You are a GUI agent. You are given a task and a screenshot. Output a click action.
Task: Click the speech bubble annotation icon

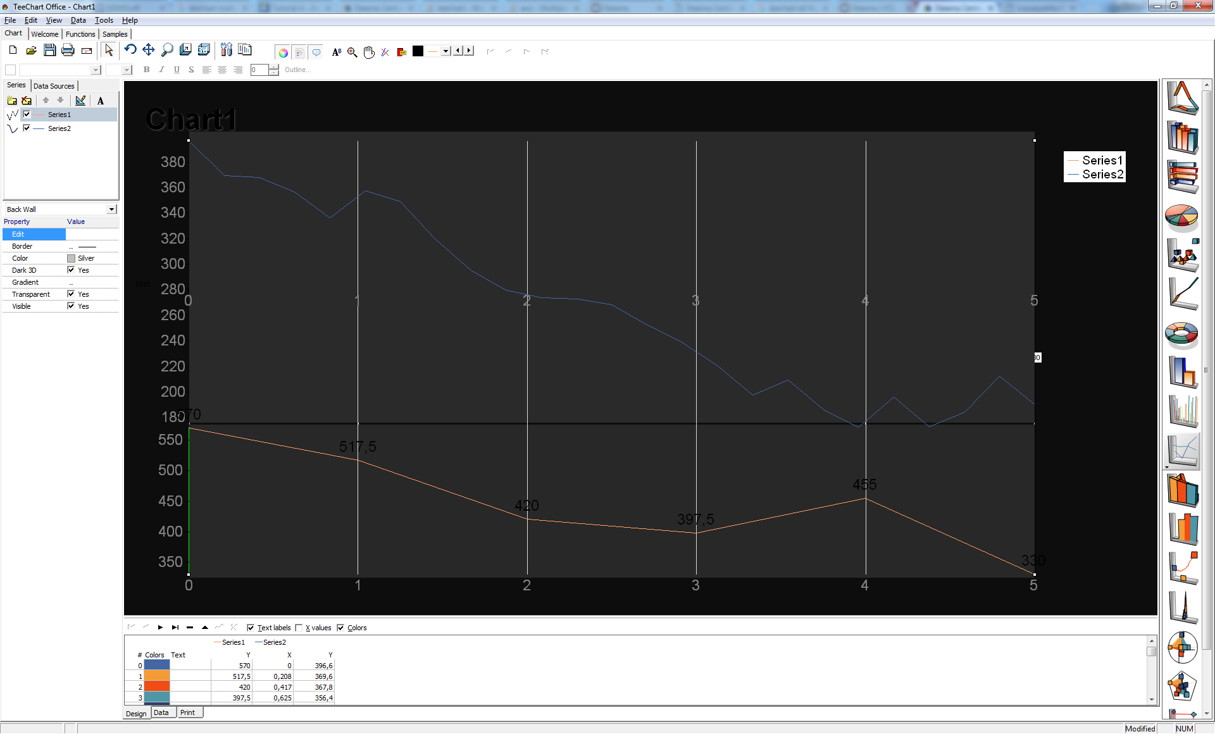(x=316, y=53)
